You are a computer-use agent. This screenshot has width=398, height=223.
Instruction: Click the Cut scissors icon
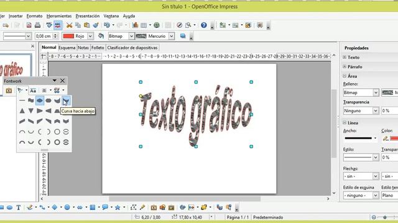tap(69, 25)
